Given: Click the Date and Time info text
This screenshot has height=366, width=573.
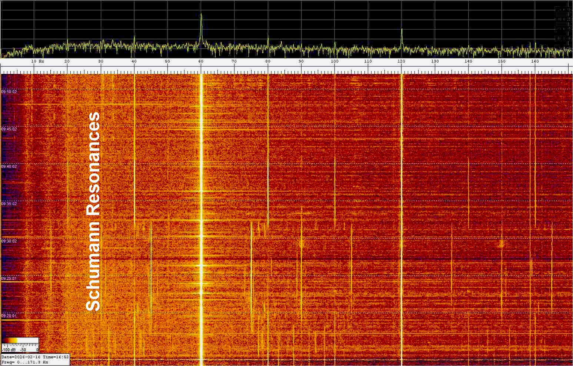Looking at the screenshot, I should click(35, 357).
